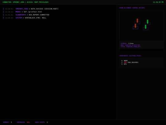
Task: Click the lower green bar in the render
Action: tap(146, 27)
